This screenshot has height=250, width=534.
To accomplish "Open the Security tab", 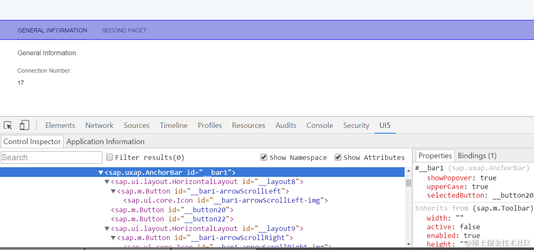I will pos(356,125).
